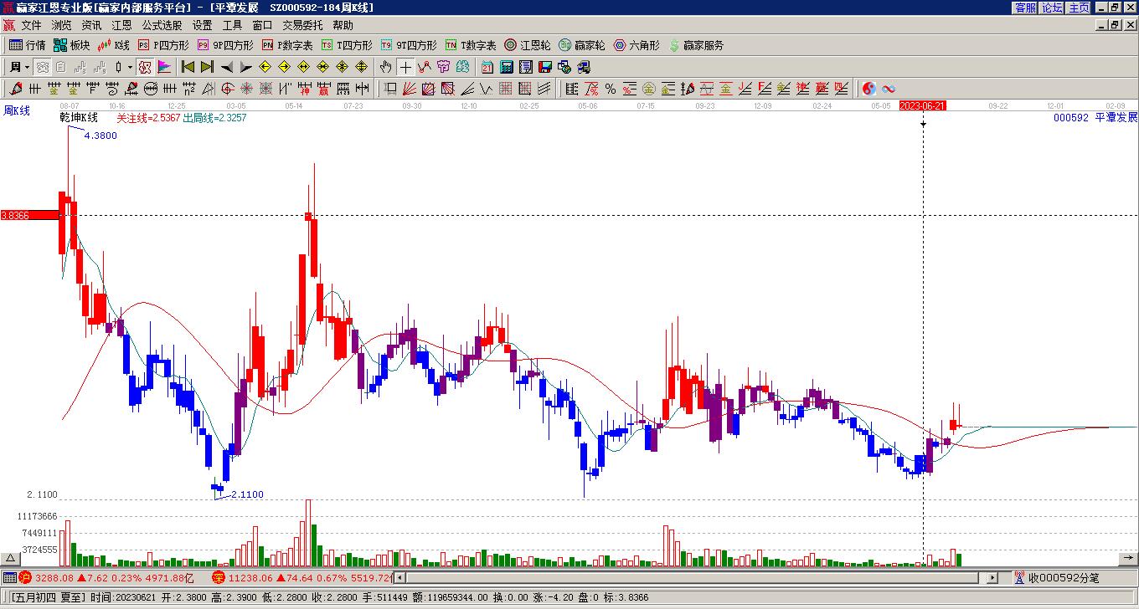This screenshot has height=609, width=1139.
Task: Open 赢家服务 service button
Action: point(696,45)
